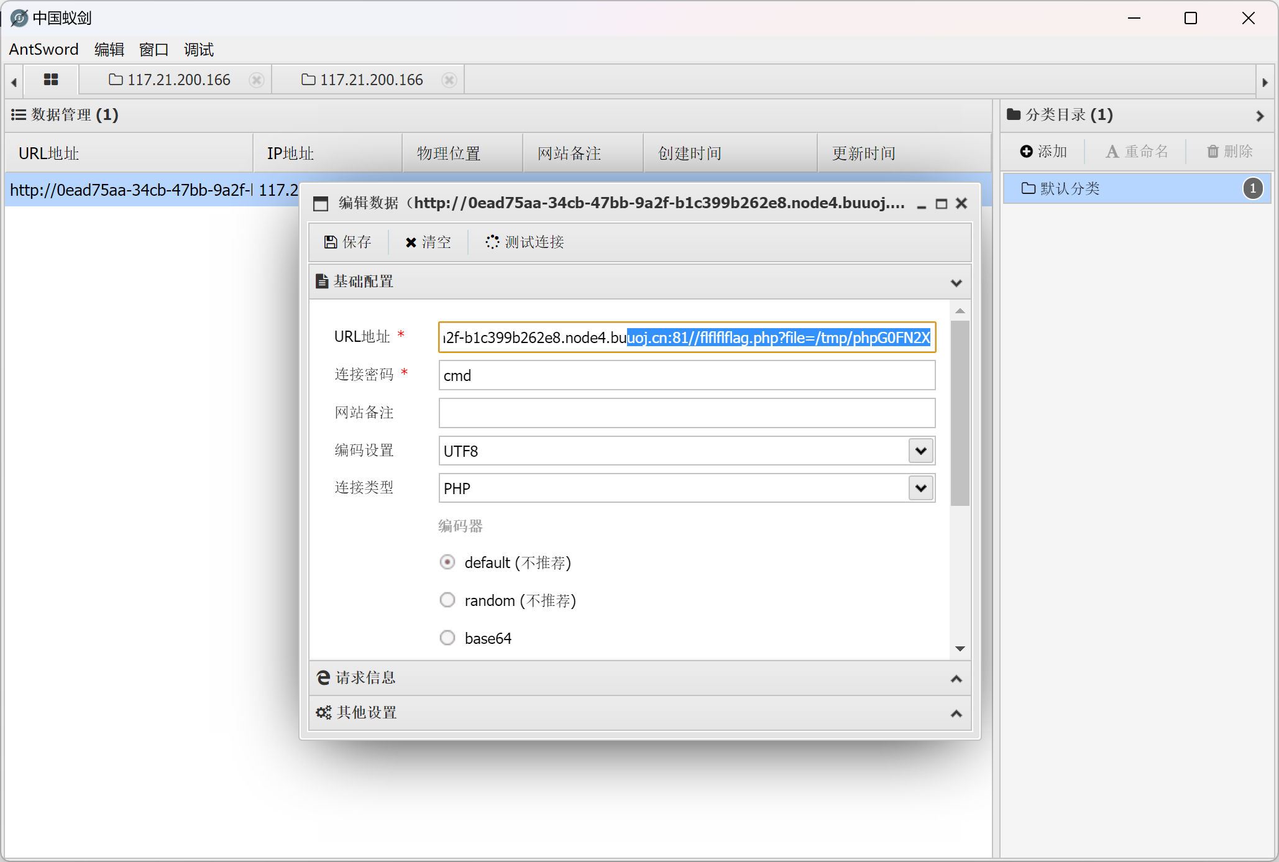Screen dimensions: 1279x862
Task: Expand the 请求信息 section
Action: pyautogui.click(x=956, y=679)
